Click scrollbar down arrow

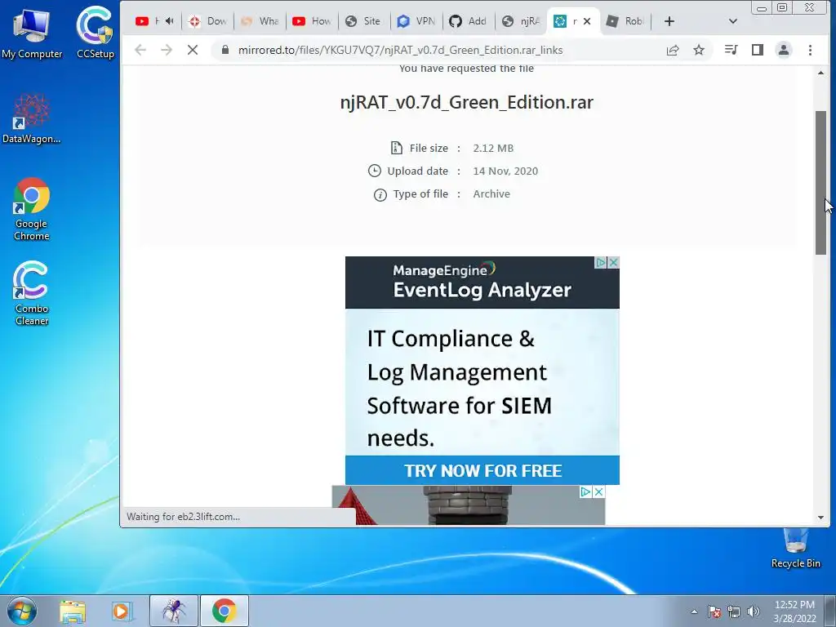coord(820,517)
